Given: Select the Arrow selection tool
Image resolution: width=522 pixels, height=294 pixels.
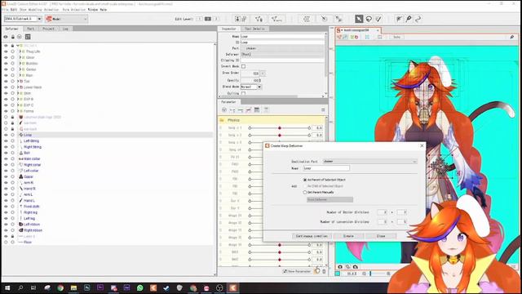Looking at the screenshot, I should pyautogui.click(x=359, y=19).
